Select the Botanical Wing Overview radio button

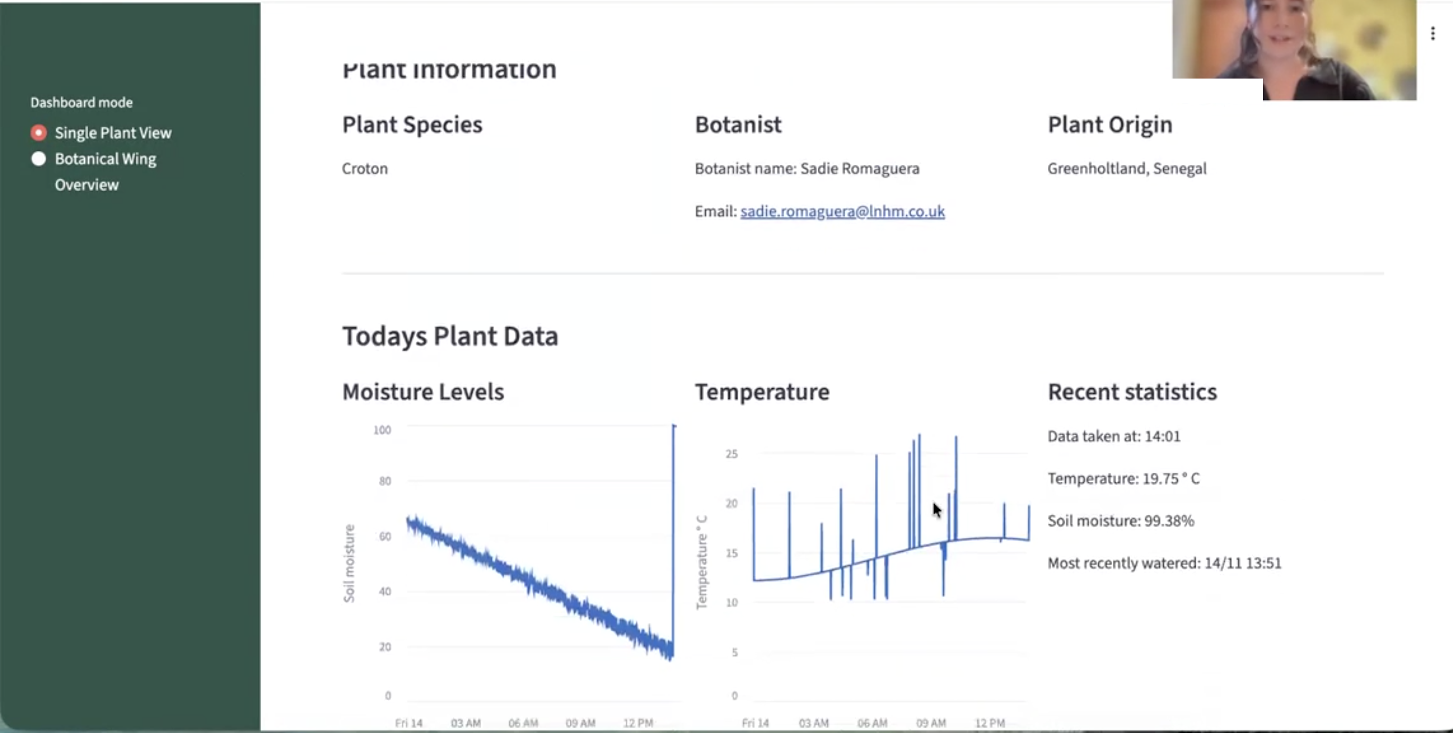[x=38, y=159]
